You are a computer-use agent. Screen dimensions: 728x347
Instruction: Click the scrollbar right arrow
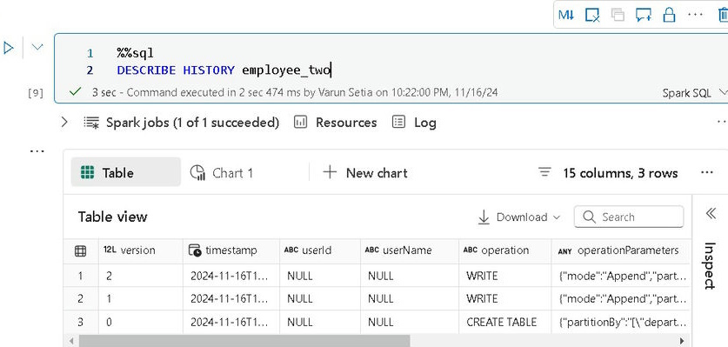click(x=683, y=341)
